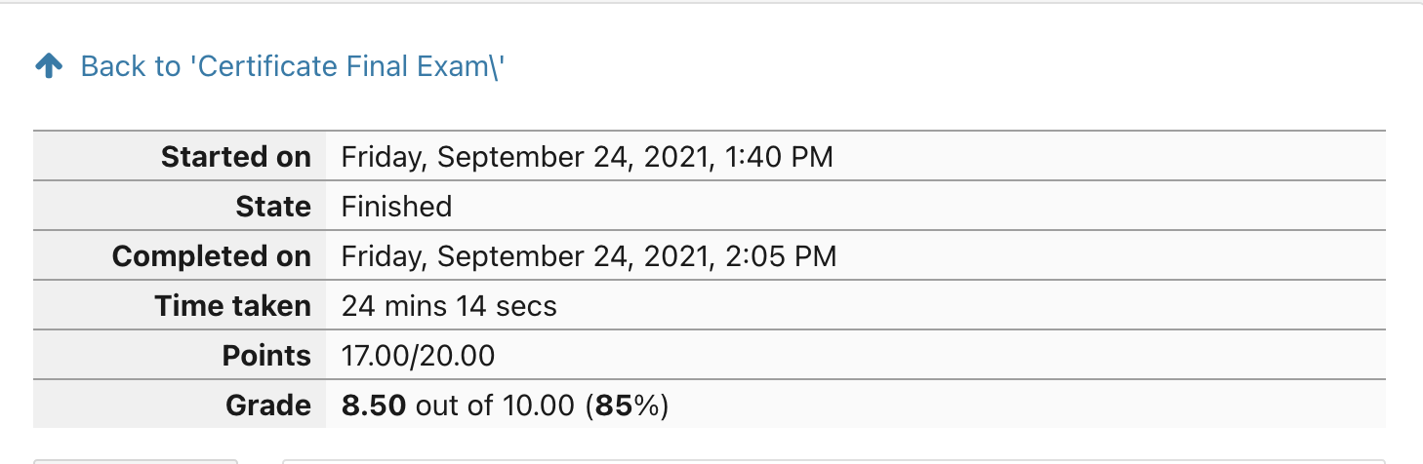Open the Back to 'Certificate Final Exam\' link

click(x=293, y=66)
